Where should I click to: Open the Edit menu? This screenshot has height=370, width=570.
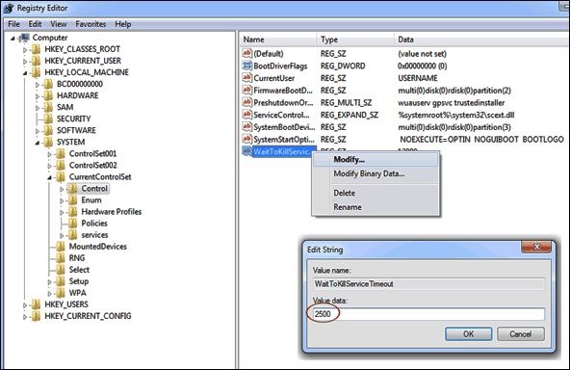pos(35,24)
